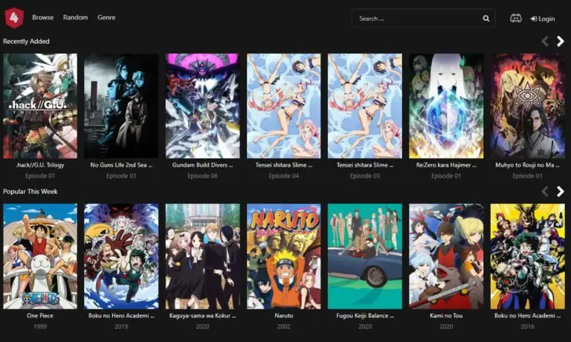Click the Muhyo to Rouji no Ma title
Image resolution: width=571 pixels, height=342 pixels.
(527, 165)
